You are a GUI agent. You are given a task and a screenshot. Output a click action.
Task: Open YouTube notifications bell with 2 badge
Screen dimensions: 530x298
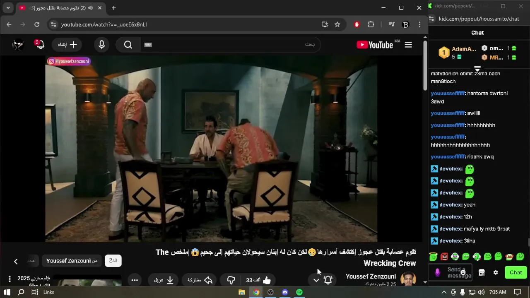coord(40,44)
